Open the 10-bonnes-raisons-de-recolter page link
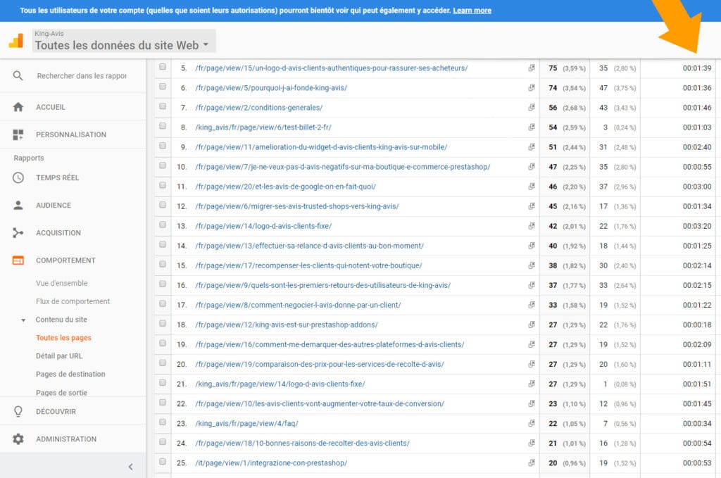The width and height of the screenshot is (721, 478). [302, 444]
